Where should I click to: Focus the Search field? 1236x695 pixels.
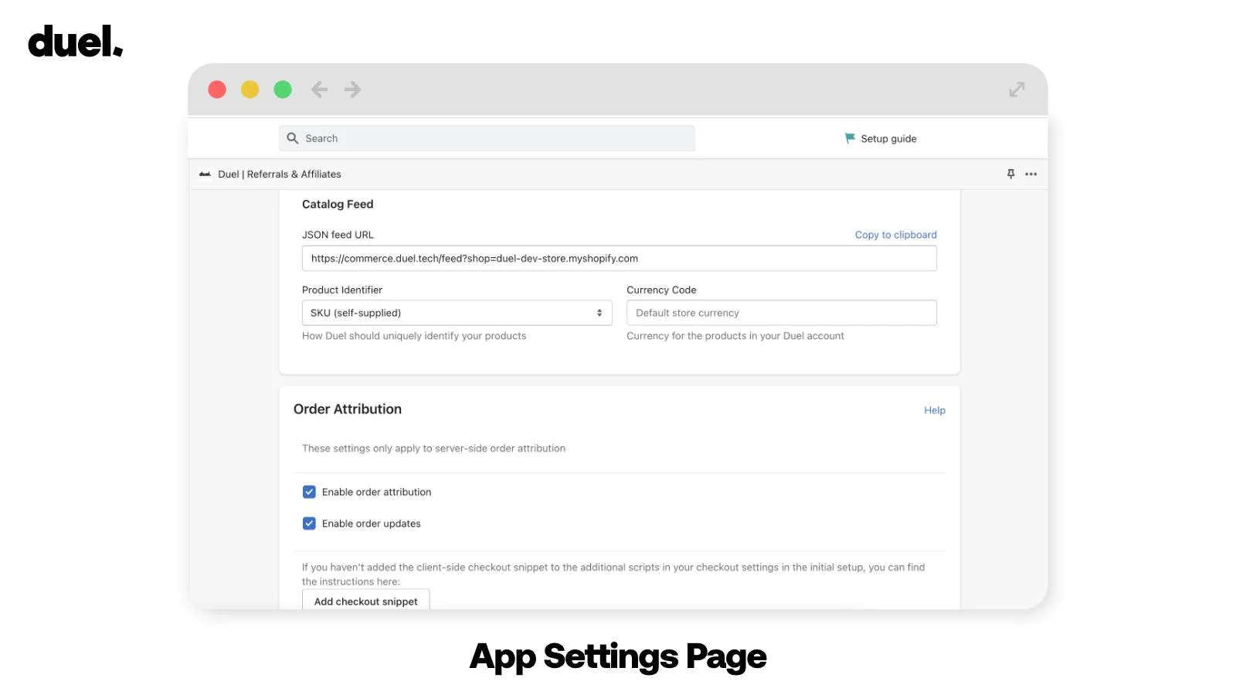pos(487,138)
